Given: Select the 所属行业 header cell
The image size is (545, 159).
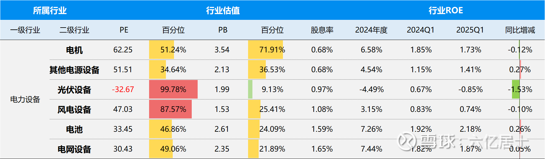Looking at the screenshot, I should (x=50, y=11).
